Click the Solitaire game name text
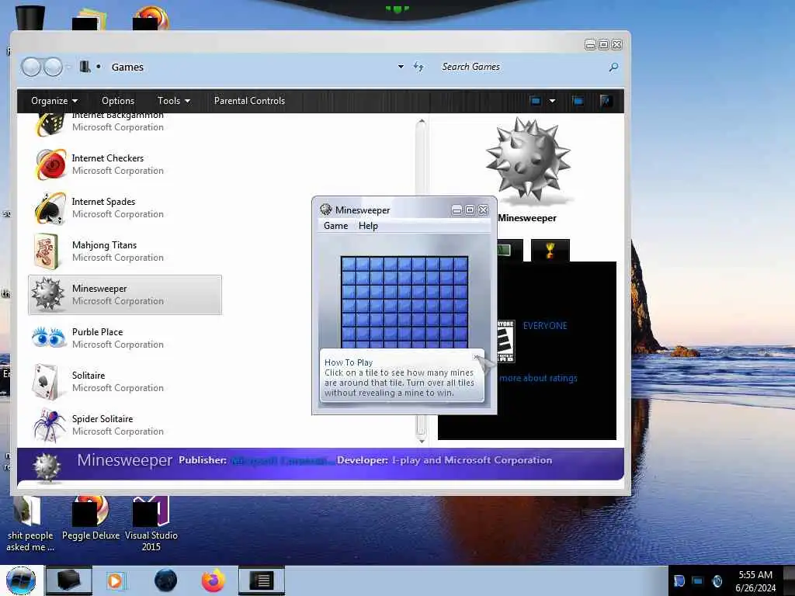 coord(89,375)
